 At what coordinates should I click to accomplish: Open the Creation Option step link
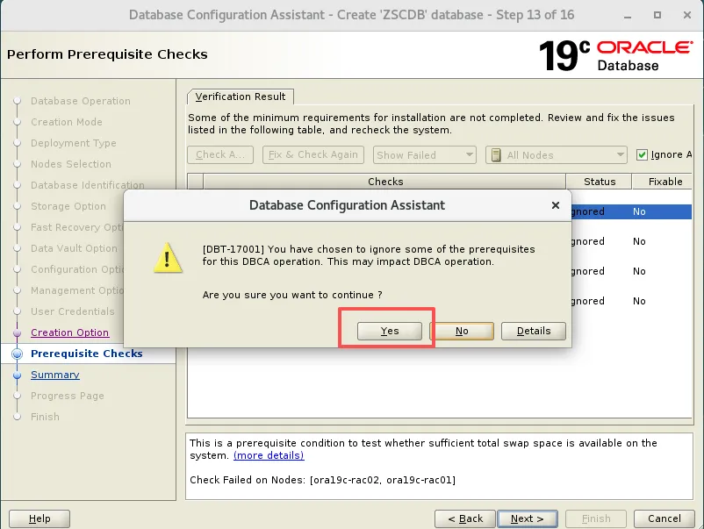[x=69, y=332]
